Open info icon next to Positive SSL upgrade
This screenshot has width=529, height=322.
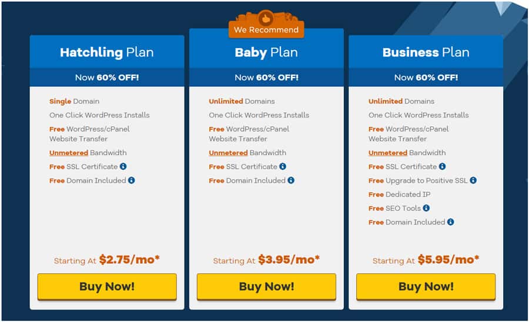473,180
